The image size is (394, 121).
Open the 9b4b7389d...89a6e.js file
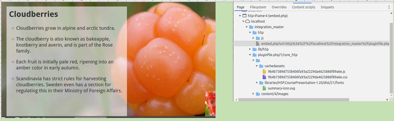307,72
